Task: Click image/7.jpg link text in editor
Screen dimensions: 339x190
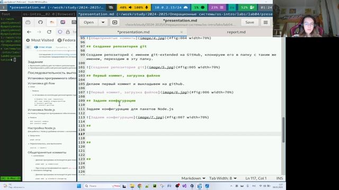Action: click(150, 117)
